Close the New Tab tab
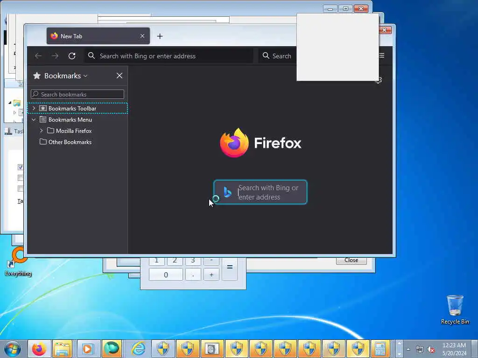The width and height of the screenshot is (478, 358). click(142, 36)
